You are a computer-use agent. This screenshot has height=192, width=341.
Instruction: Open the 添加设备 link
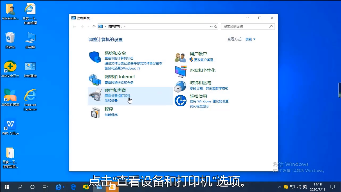click(x=111, y=101)
